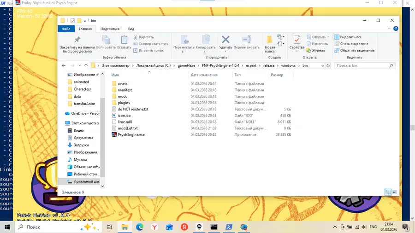Select the modsList.txt file
Viewport: 415px width, 233px height.
coord(128,128)
